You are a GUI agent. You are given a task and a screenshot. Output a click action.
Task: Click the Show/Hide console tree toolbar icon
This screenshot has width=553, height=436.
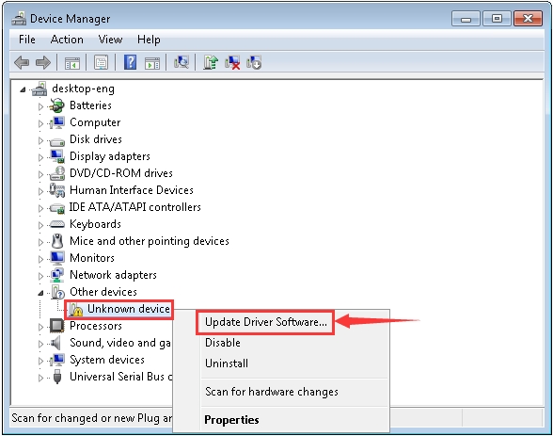point(72,63)
